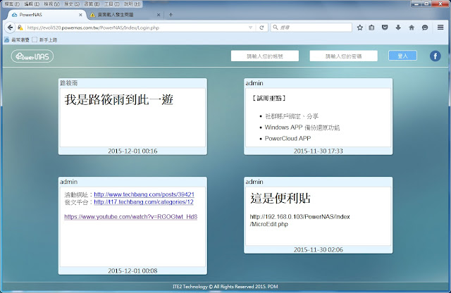The width and height of the screenshot is (451, 293).
Task: Open a new tab with plus button
Action: point(171,15)
